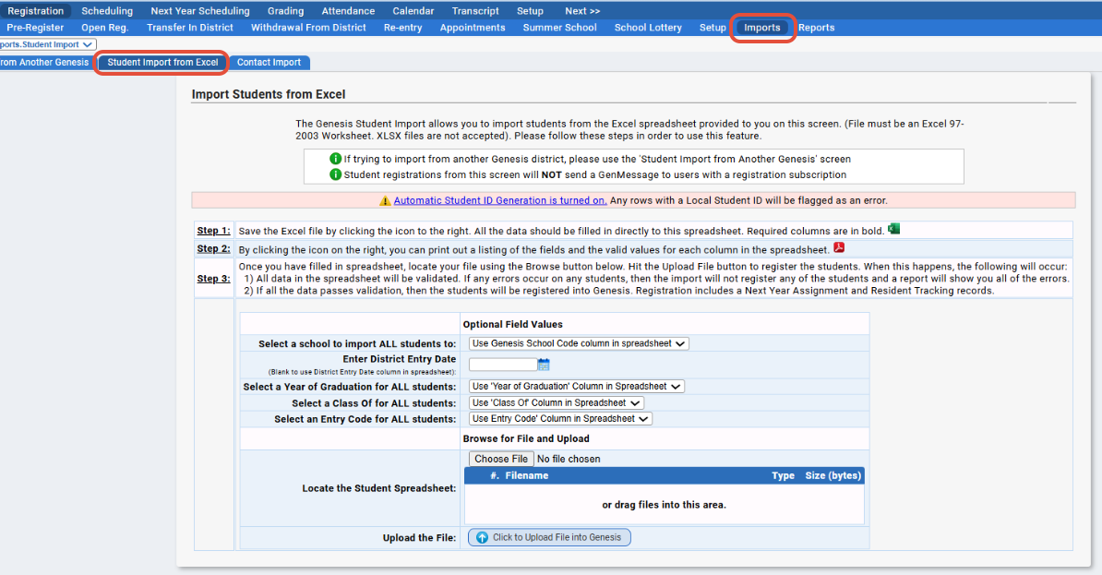Screen dimensions: 1102x575
Task: Open the District Entry Date calendar picker
Action: click(x=544, y=365)
